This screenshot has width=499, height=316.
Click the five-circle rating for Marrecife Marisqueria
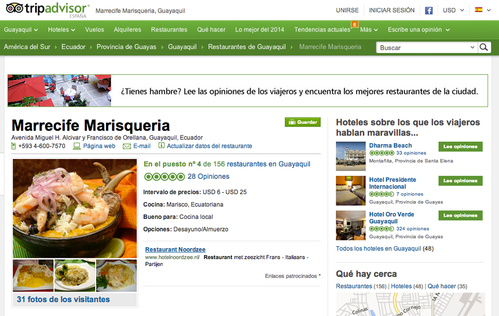tap(164, 177)
